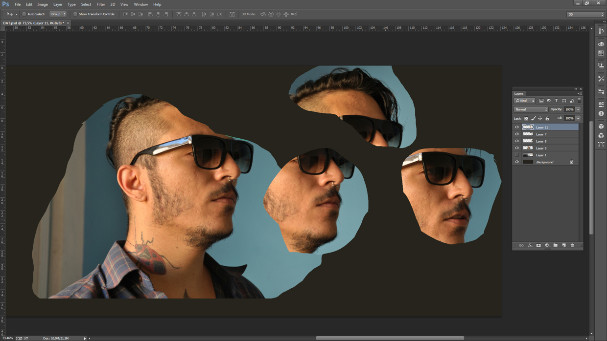This screenshot has width=607, height=341.
Task: Open the Add layer mask icon
Action: coord(538,246)
